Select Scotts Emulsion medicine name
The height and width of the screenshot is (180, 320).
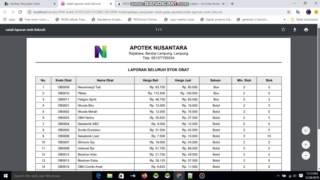pyautogui.click(x=89, y=130)
